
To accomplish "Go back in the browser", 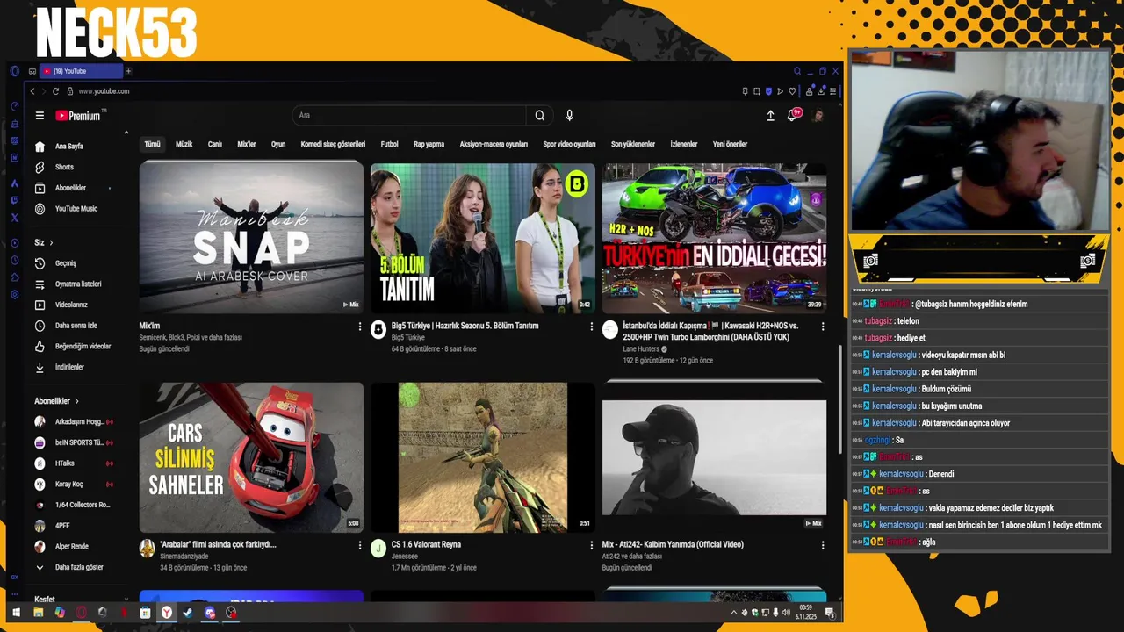I will click(32, 91).
